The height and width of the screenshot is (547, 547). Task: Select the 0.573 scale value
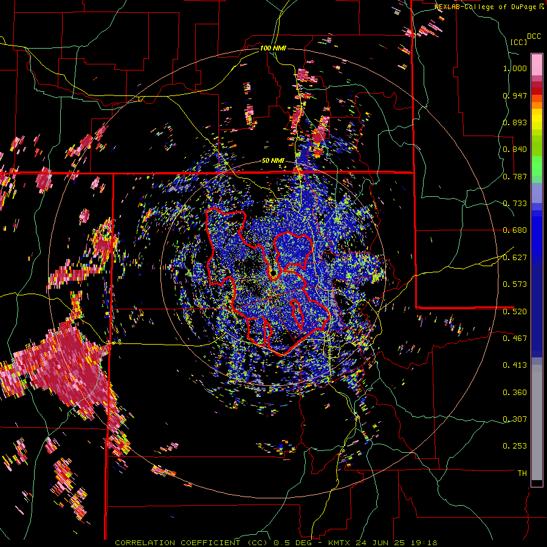(x=515, y=284)
